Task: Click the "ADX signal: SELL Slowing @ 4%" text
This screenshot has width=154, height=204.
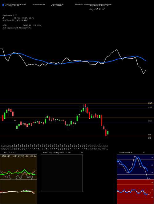Action: click(x=17, y=28)
